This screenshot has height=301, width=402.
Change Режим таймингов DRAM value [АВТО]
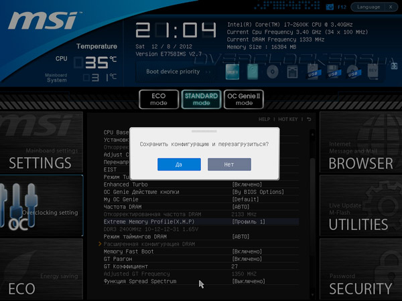241,237
